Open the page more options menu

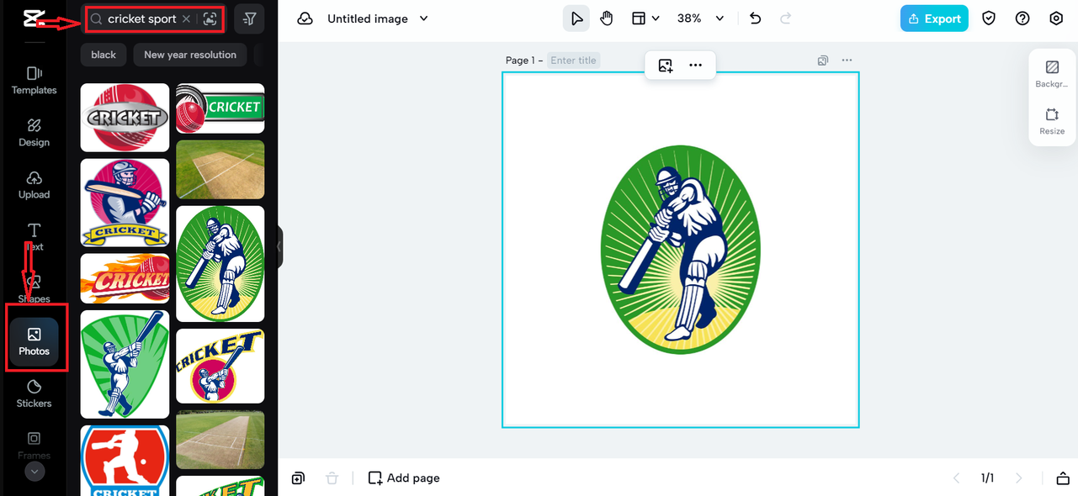point(847,61)
